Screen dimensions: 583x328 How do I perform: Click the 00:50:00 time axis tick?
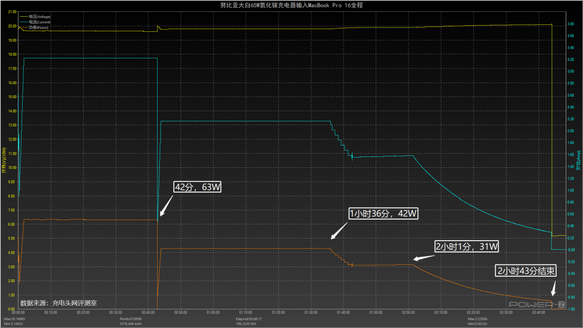pos(181,312)
